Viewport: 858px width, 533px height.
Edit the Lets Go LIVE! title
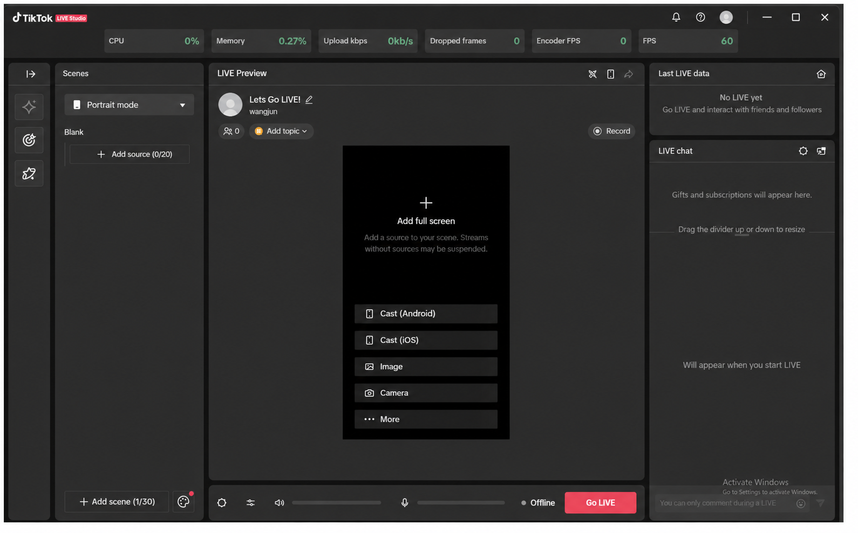309,99
